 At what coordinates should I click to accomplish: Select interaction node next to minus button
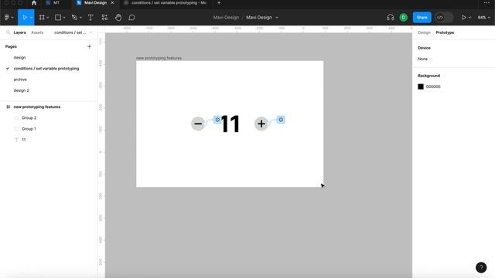pos(217,120)
